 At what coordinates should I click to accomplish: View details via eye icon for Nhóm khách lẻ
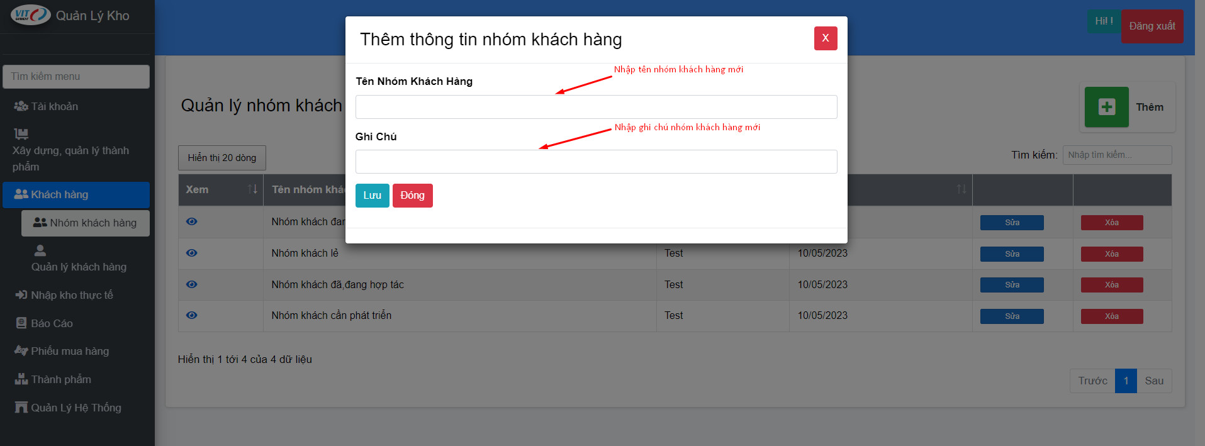[192, 253]
